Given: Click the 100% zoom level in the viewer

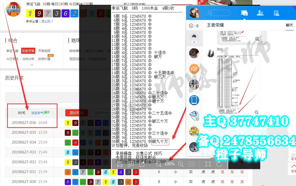Looking at the screenshot, I should click(x=169, y=164).
